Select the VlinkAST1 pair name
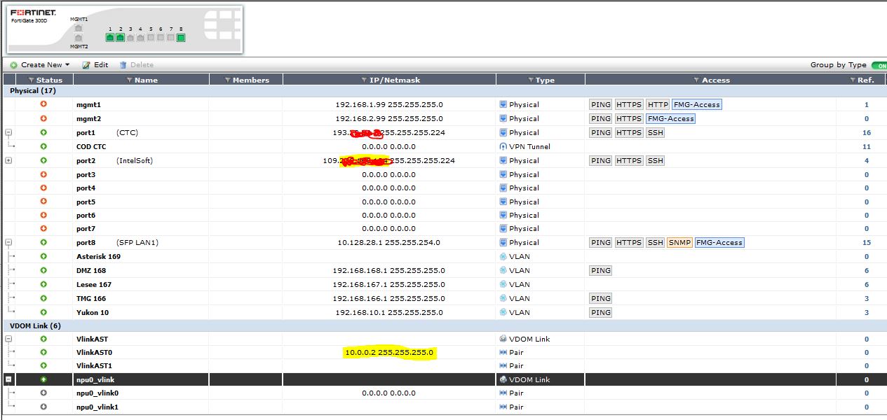The width and height of the screenshot is (887, 420). 94,365
